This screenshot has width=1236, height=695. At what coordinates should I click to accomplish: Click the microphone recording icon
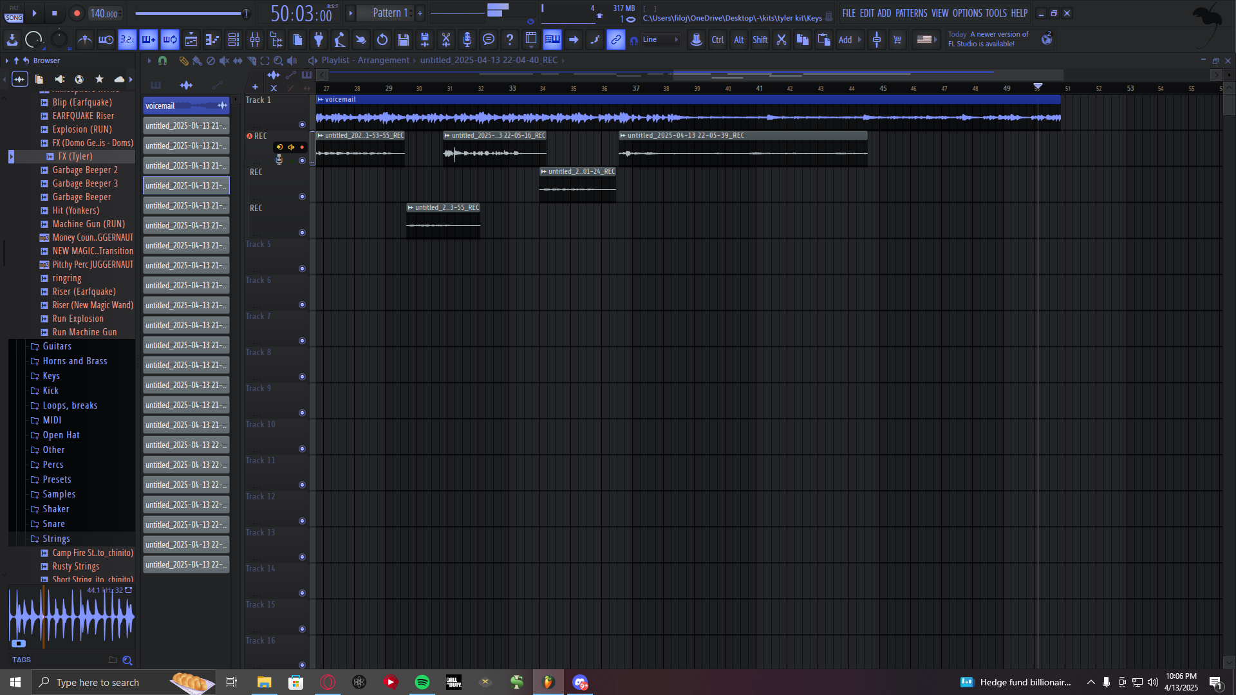coord(467,40)
